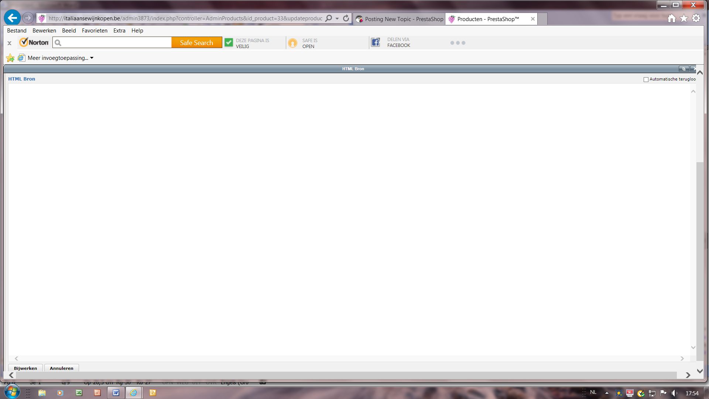
Task: Click the address bar search magnifier icon
Action: (x=328, y=18)
